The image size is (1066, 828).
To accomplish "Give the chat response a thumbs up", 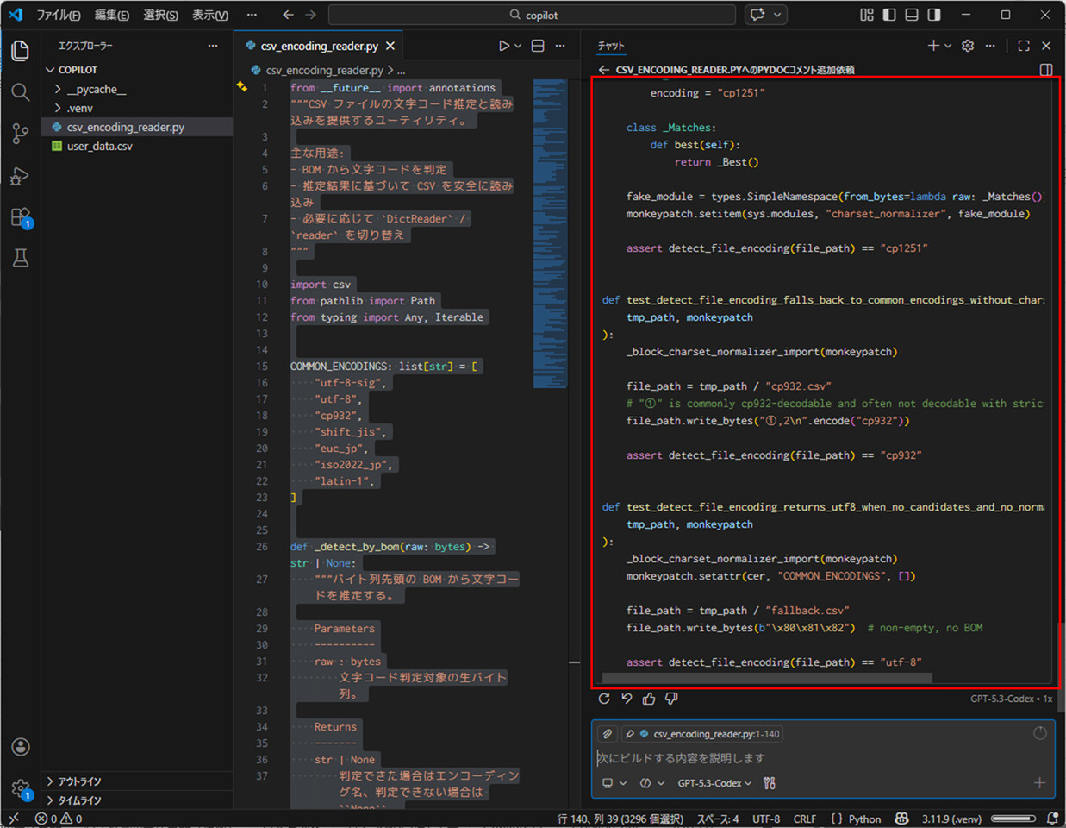I will (649, 699).
